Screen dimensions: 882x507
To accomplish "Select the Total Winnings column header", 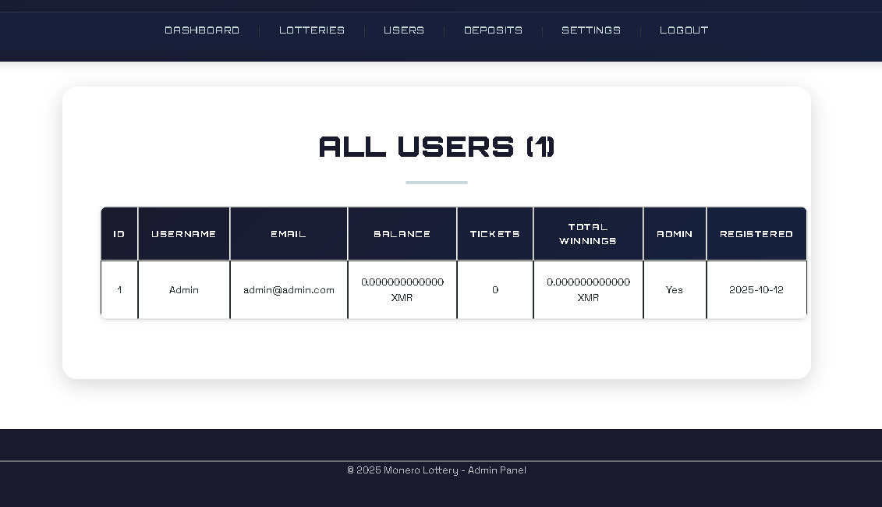I will (588, 234).
